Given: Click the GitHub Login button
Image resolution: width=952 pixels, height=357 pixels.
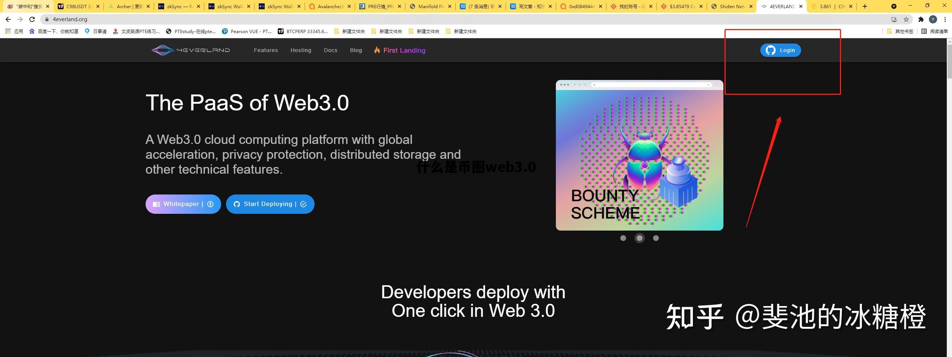Looking at the screenshot, I should 780,50.
